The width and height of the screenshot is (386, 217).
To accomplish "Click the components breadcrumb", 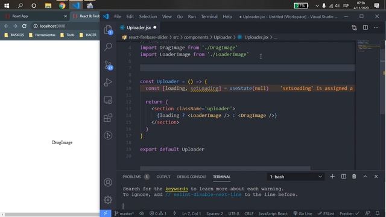I will pos(196,37).
